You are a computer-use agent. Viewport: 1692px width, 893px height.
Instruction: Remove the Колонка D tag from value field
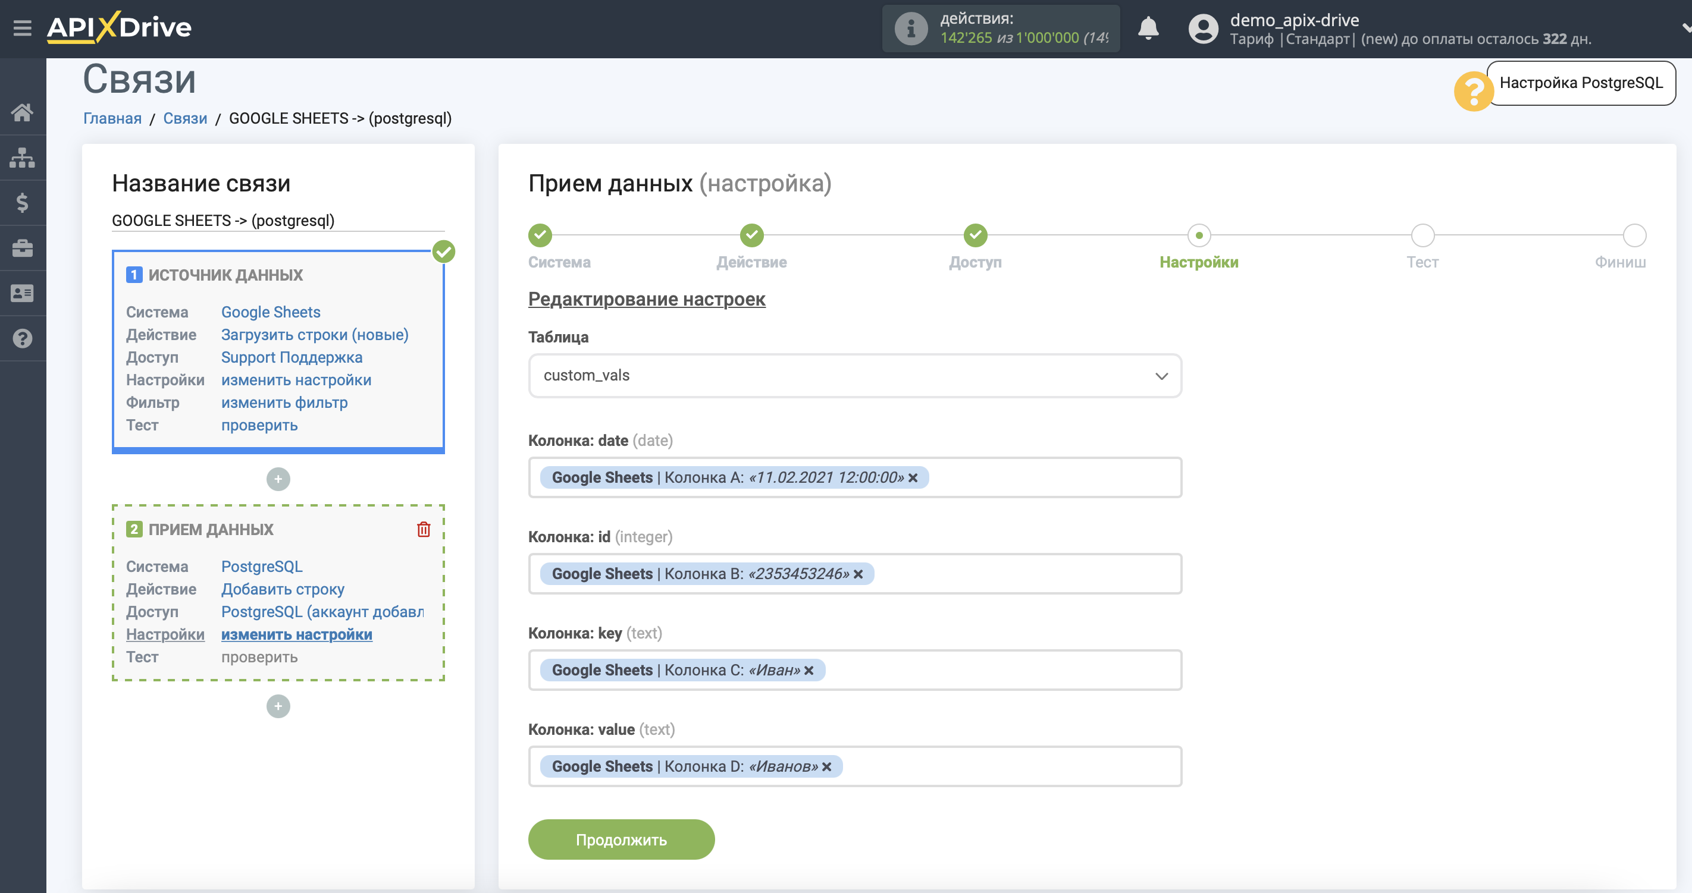point(826,767)
